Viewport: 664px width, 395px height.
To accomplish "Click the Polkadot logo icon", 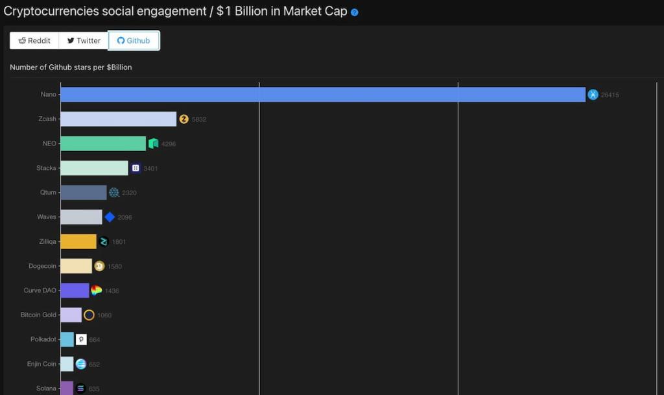I will click(81, 339).
